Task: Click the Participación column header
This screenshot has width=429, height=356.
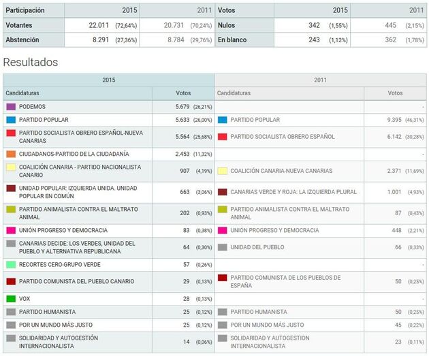Action: pos(25,11)
